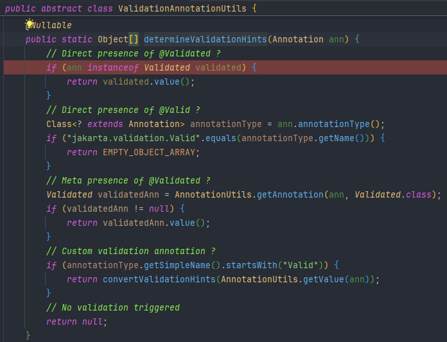Click ValidationAnnotationUtils class name
The image size is (447, 342).
point(182,8)
